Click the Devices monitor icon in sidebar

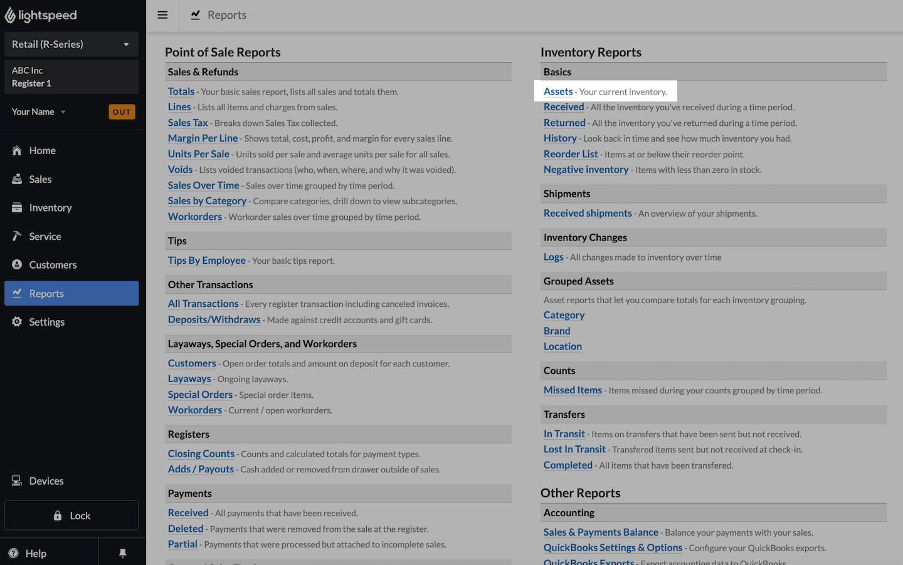point(17,481)
